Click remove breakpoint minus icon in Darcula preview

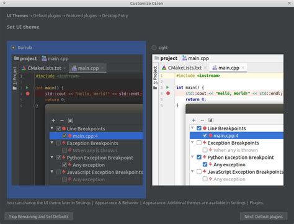pos(62,120)
